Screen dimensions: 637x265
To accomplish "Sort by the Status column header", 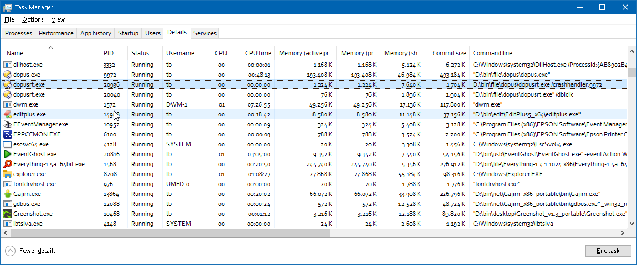I will point(145,53).
